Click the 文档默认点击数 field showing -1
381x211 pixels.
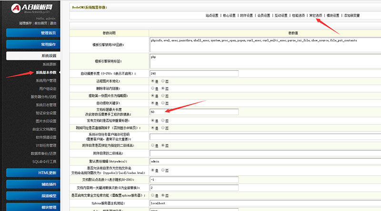pos(194,180)
